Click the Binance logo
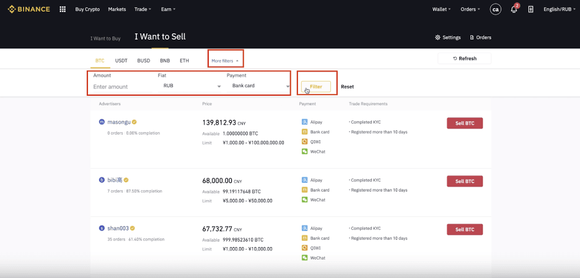Viewport: 580px width, 278px height. point(29,9)
